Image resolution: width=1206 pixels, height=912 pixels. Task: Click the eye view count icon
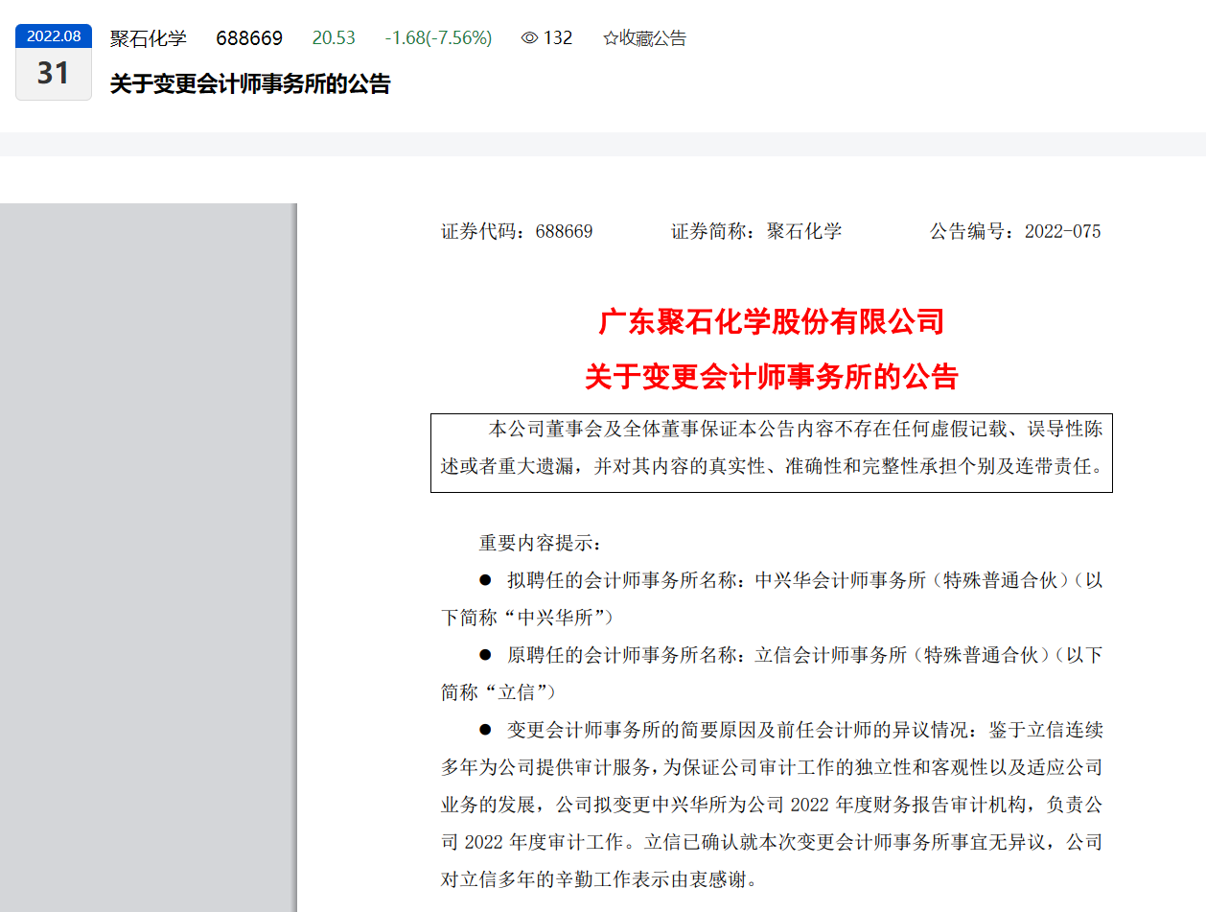pos(529,38)
